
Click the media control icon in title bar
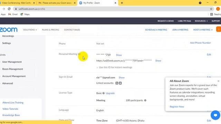(x=200, y=3)
